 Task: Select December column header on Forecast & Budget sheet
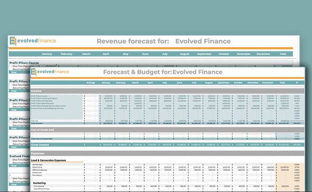(x=268, y=83)
